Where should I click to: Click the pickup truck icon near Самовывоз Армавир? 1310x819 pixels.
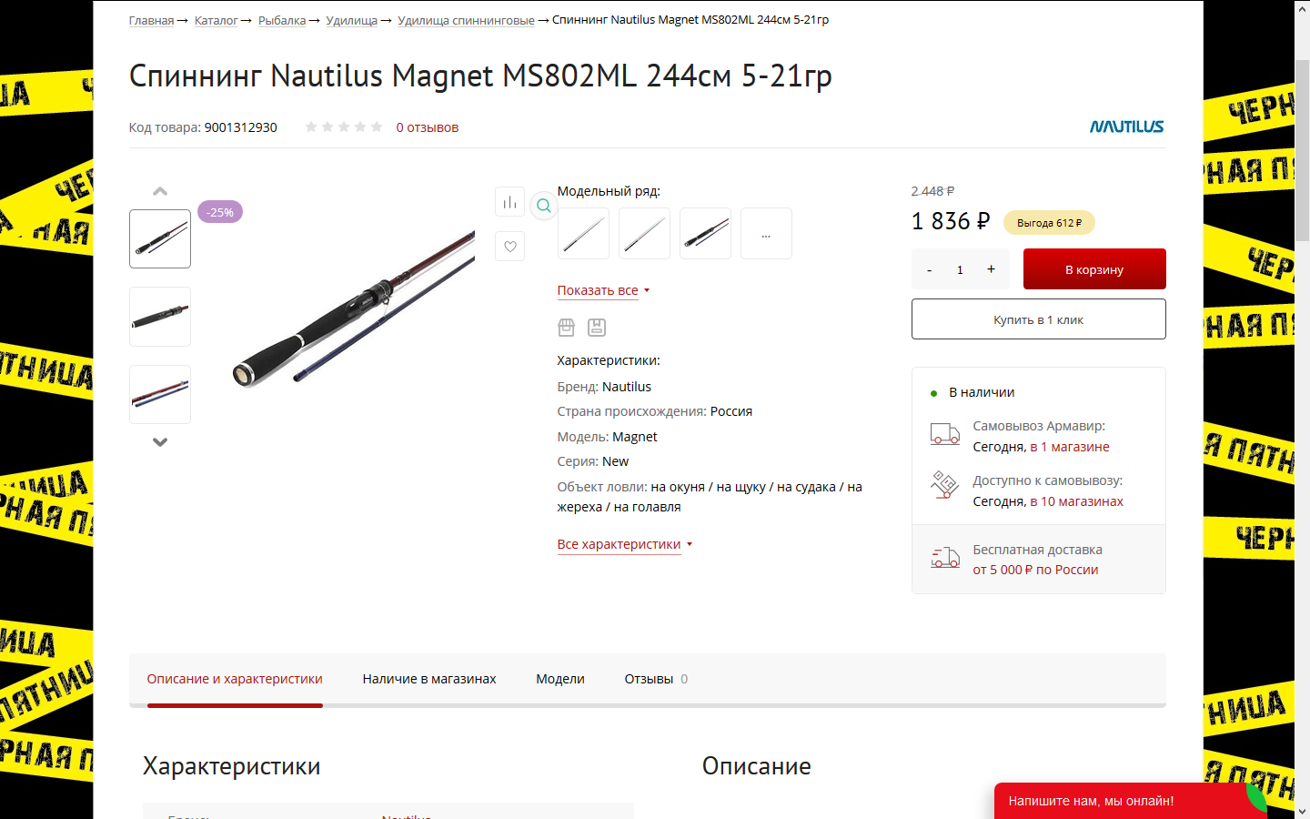coord(944,435)
